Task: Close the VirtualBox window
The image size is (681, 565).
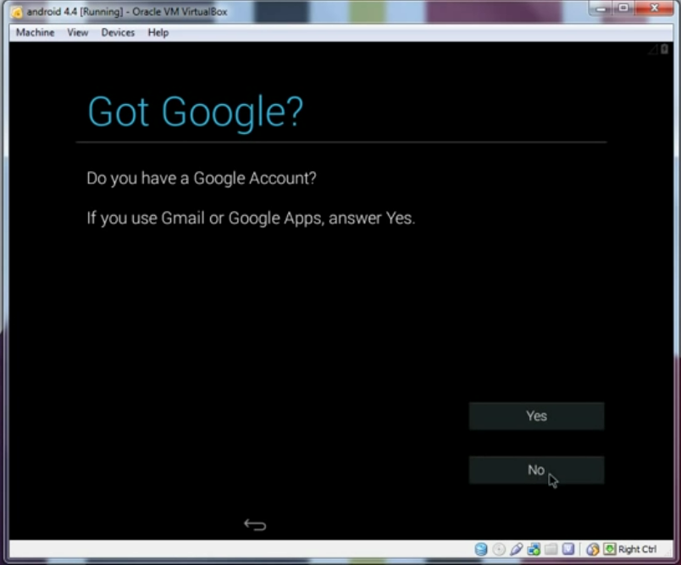Action: [655, 8]
